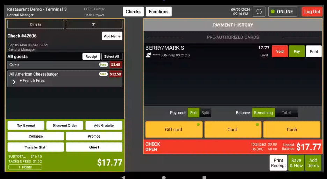
Task: Change the Dine in order type
Action: [35, 24]
